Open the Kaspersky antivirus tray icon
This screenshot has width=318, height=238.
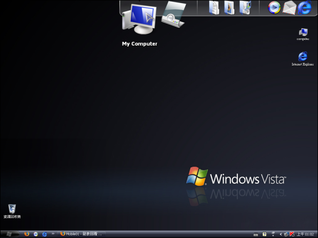coord(292,234)
